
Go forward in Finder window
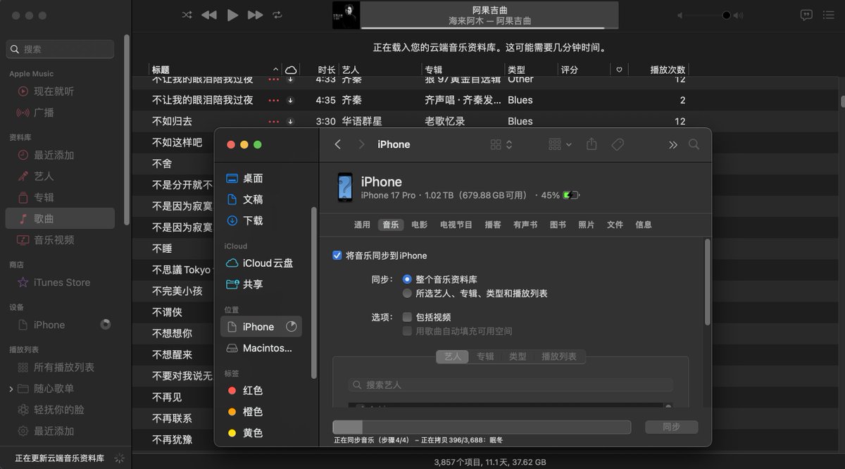pos(361,144)
